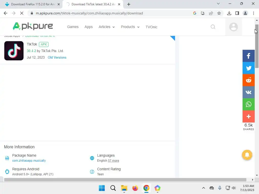Viewport: 259px width, 194px height.
Task: Share this page from address bar
Action: click(x=211, y=13)
